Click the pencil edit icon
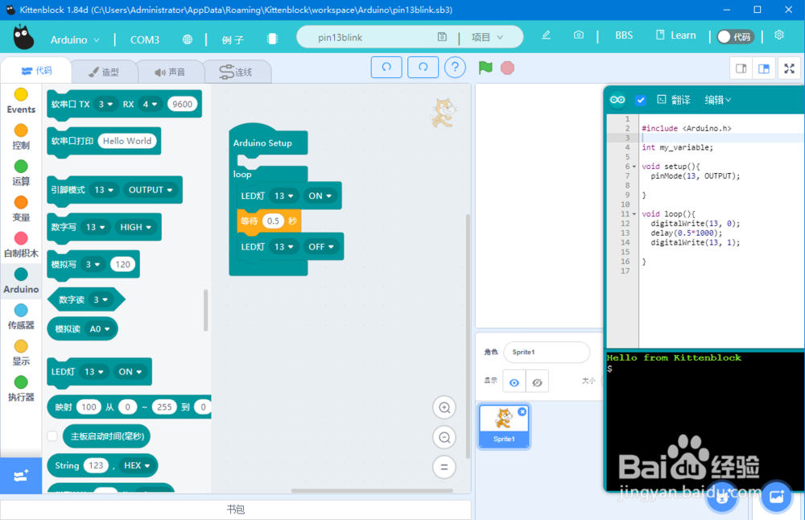 pyautogui.click(x=547, y=35)
